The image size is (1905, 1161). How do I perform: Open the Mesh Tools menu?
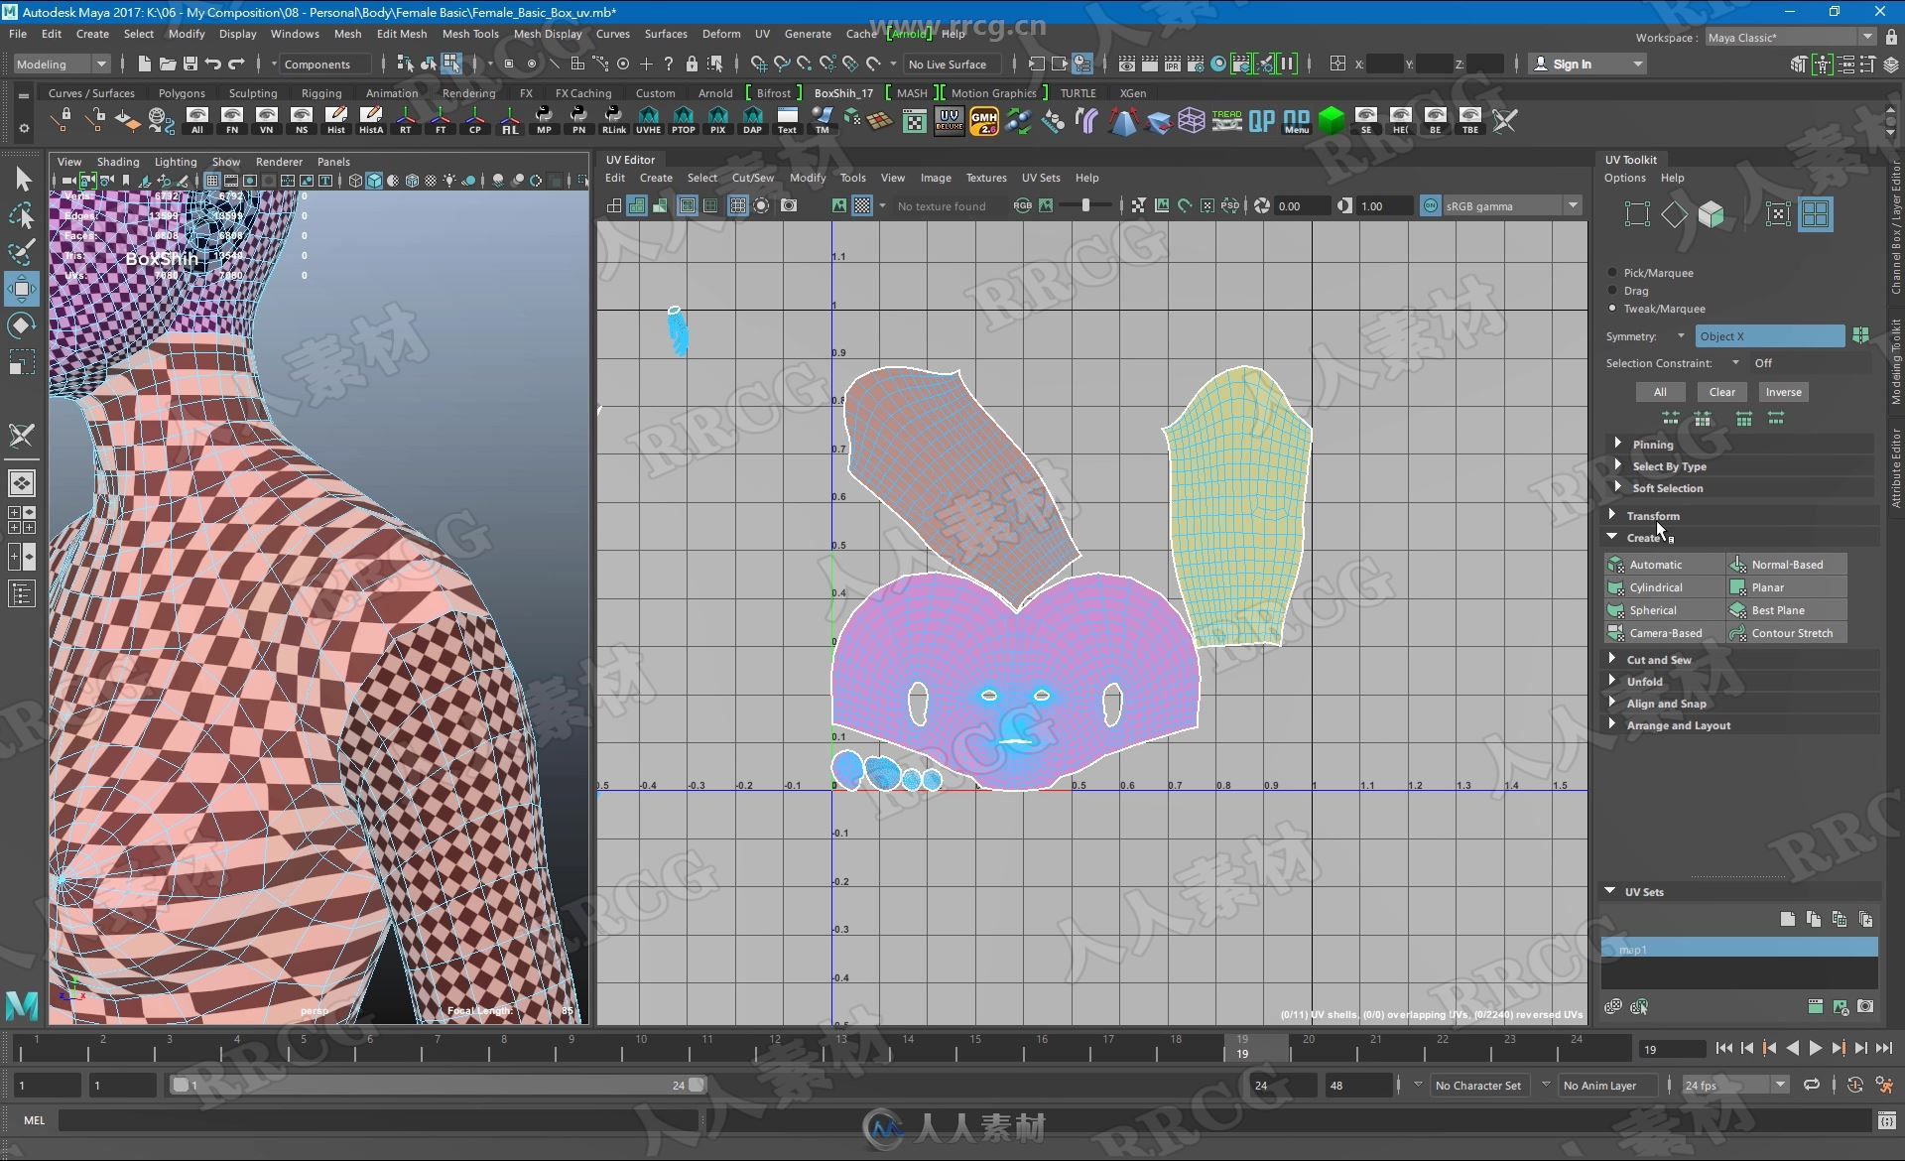pyautogui.click(x=470, y=33)
